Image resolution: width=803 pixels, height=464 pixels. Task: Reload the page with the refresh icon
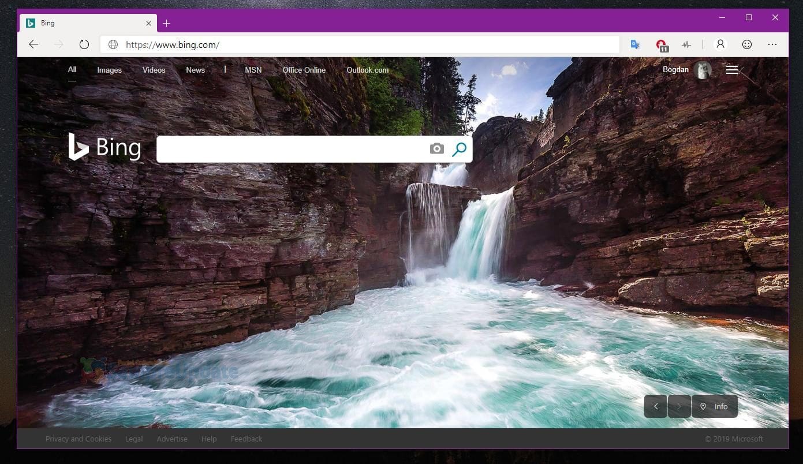pyautogui.click(x=84, y=44)
